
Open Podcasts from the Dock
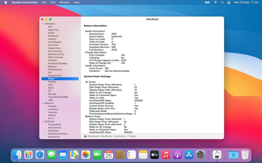(x=177, y=155)
